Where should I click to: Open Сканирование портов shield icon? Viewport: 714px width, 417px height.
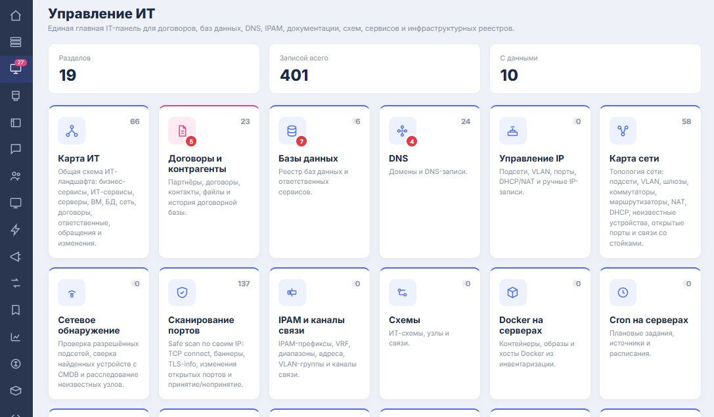pos(182,292)
